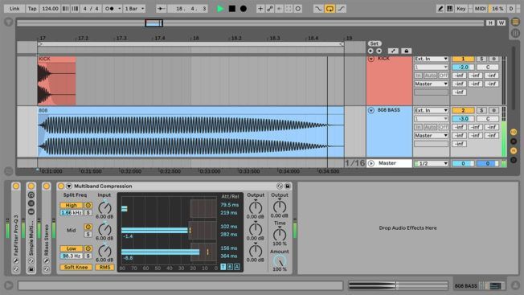This screenshot has width=524, height=295.
Task: Fold the Multiband Compression device arrow
Action: coord(69,186)
